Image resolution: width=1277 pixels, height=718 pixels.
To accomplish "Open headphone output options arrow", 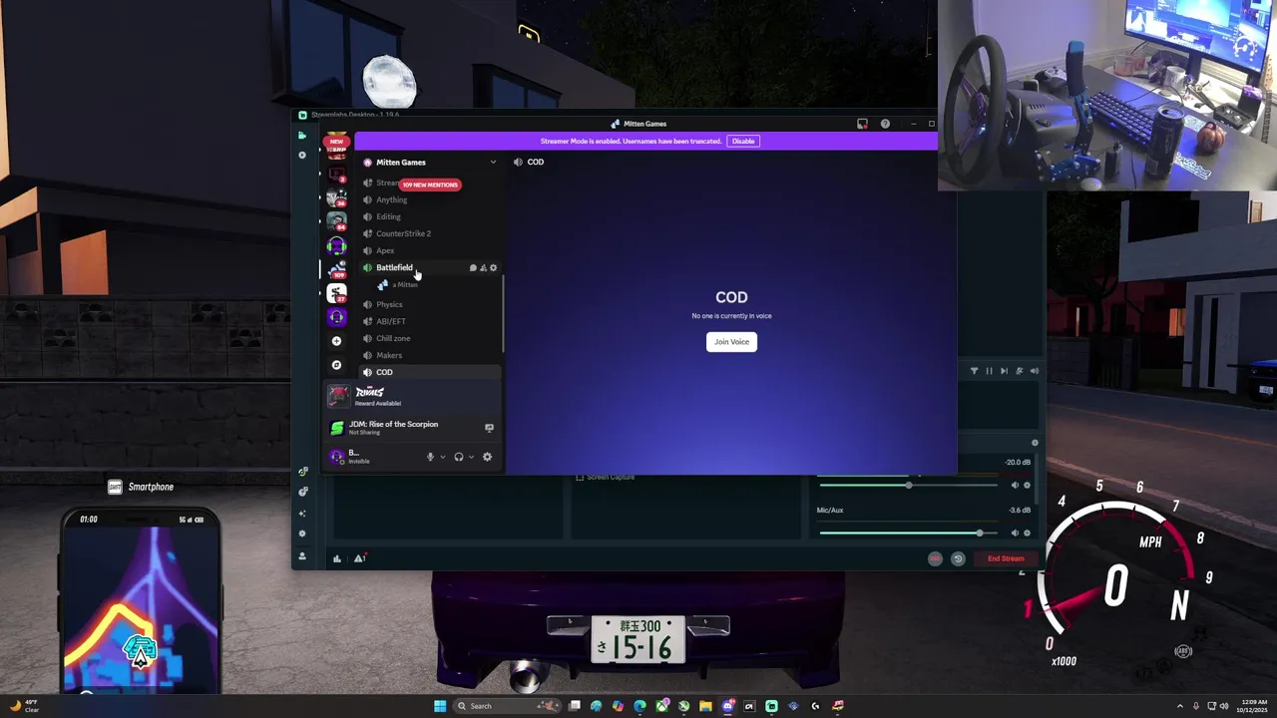I will [x=471, y=457].
